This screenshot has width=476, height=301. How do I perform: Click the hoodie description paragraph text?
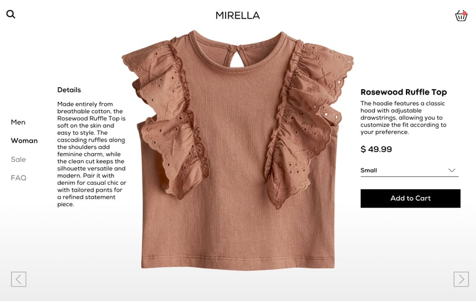point(403,117)
